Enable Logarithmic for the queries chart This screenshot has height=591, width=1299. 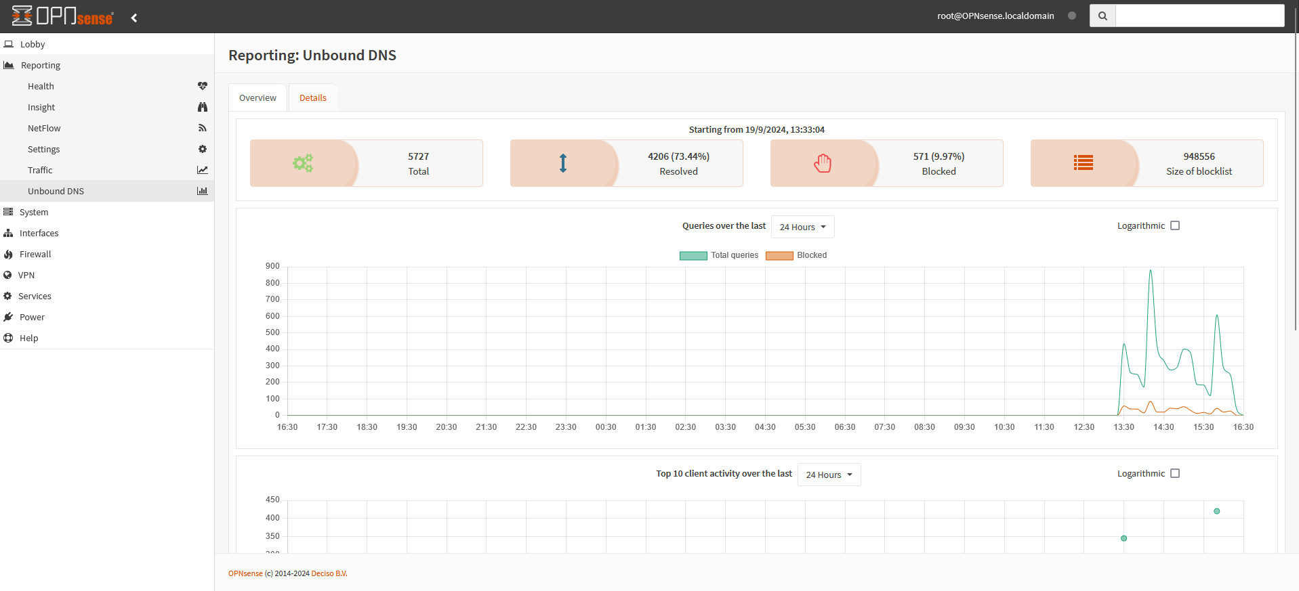(x=1175, y=225)
